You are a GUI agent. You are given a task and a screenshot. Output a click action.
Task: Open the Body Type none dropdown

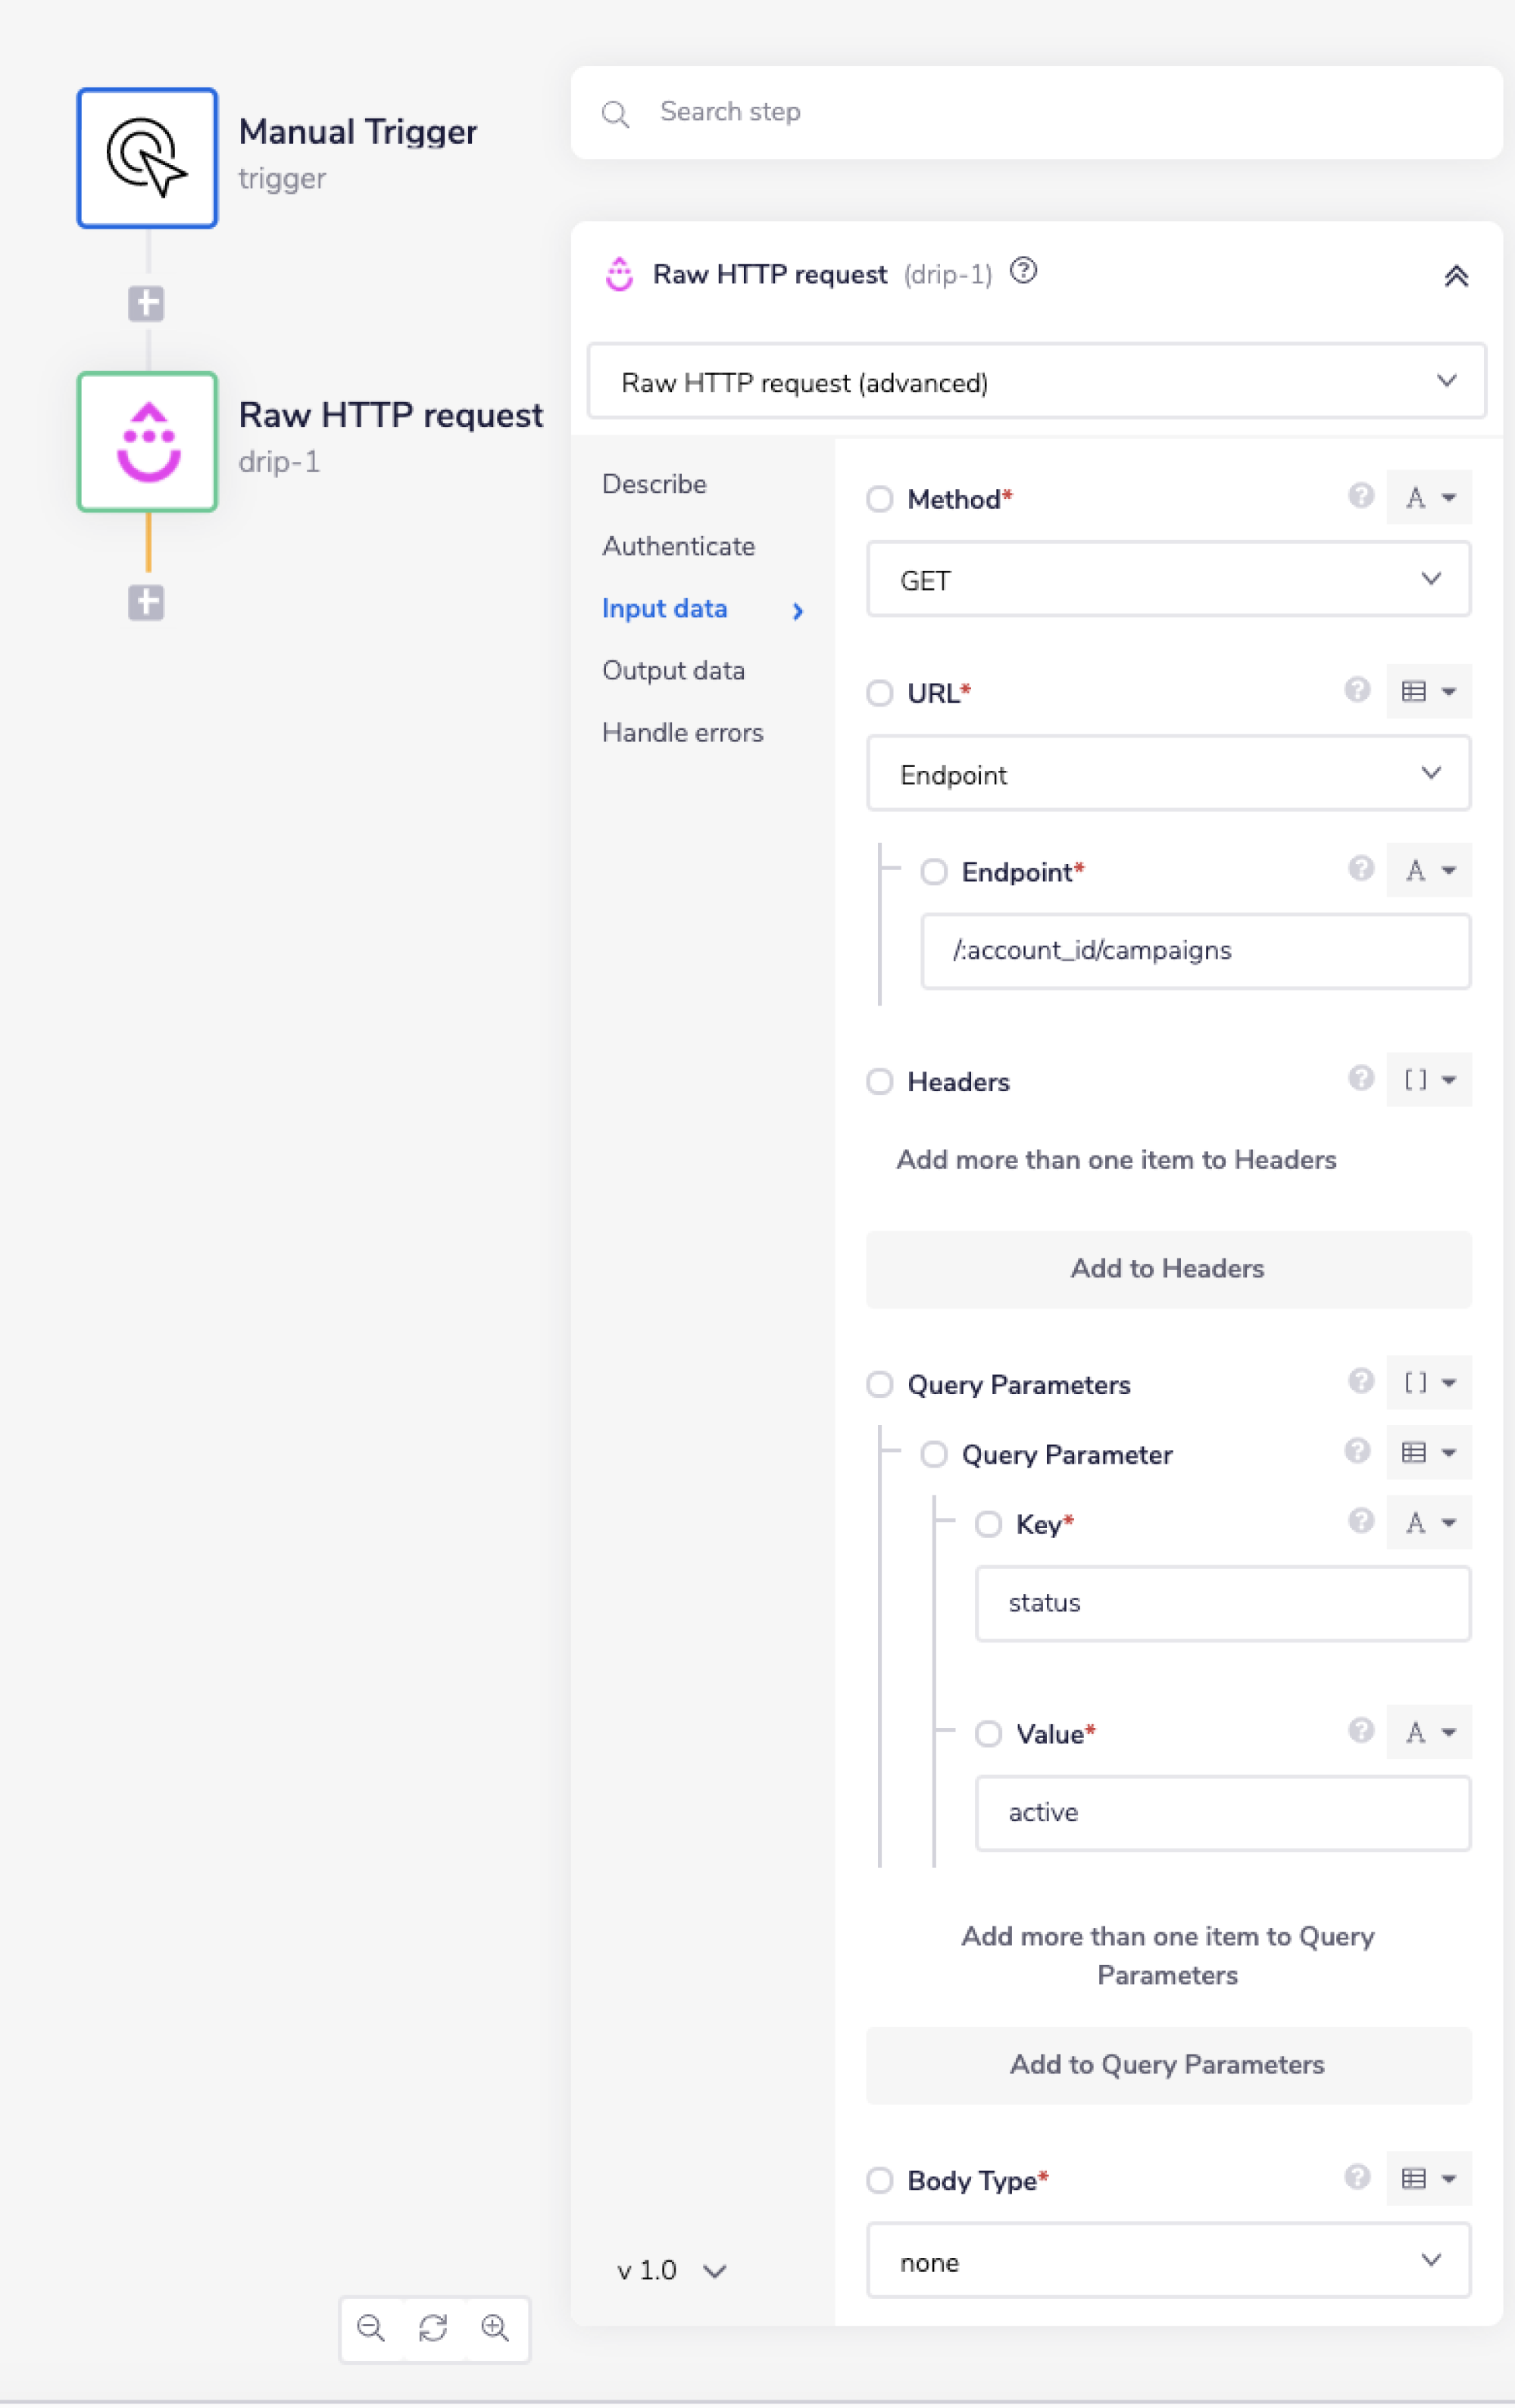(x=1168, y=2262)
